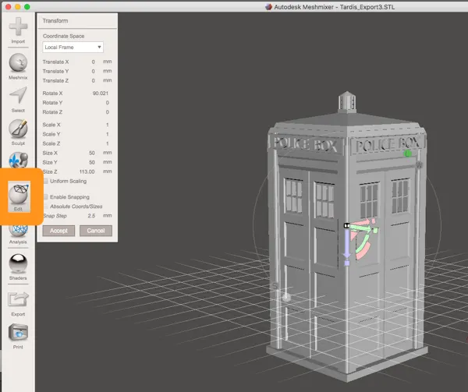Click the Rotate X value field
This screenshot has width=468, height=392.
pos(101,94)
